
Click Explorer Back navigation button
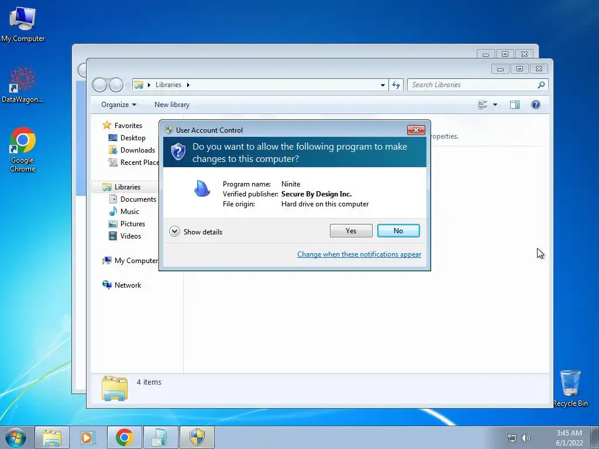point(99,85)
